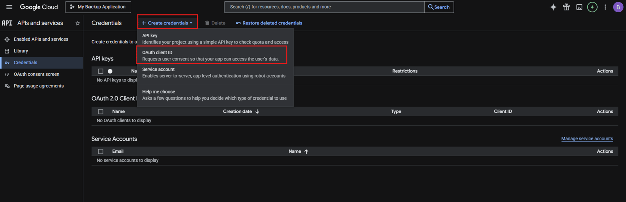This screenshot has width=626, height=202.
Task: Open the Gemini sparkle assistant icon
Action: tap(553, 7)
